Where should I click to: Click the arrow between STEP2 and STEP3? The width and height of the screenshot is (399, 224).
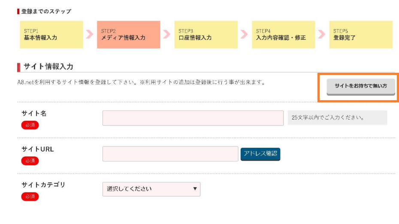[167, 35]
